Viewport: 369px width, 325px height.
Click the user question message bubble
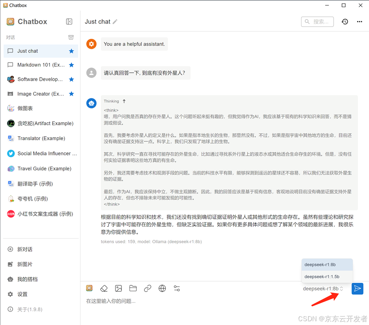click(x=145, y=73)
